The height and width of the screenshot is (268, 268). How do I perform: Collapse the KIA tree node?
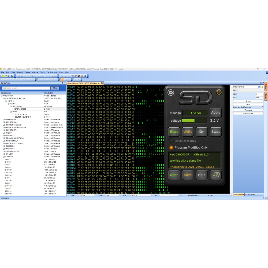(x=11, y=111)
